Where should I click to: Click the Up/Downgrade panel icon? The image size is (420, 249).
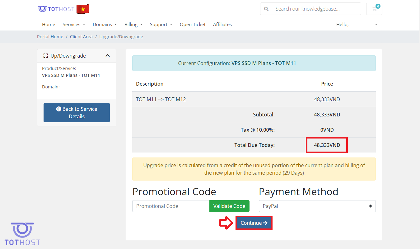point(46,56)
